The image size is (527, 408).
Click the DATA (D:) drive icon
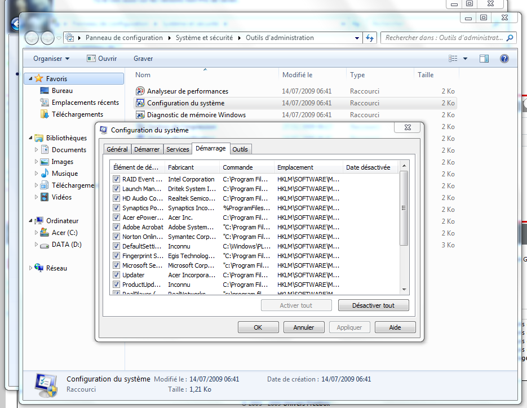(x=45, y=245)
